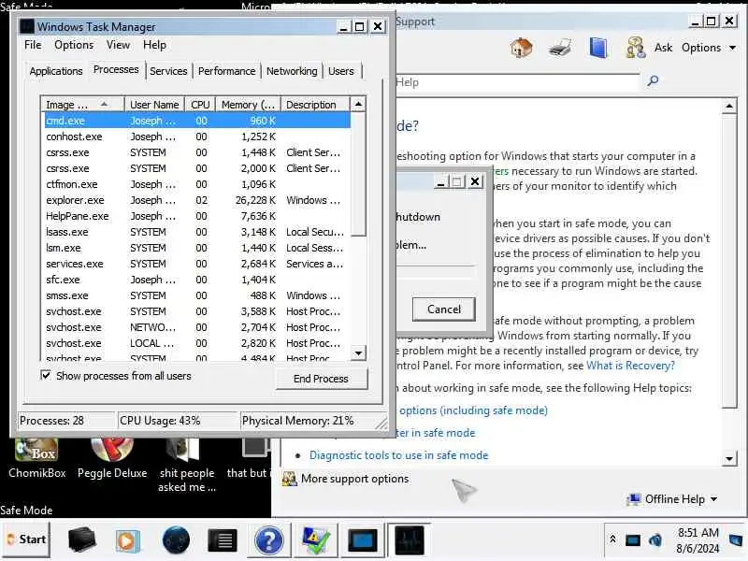Select the explorer.exe process row
This screenshot has height=561, width=748.
point(197,200)
